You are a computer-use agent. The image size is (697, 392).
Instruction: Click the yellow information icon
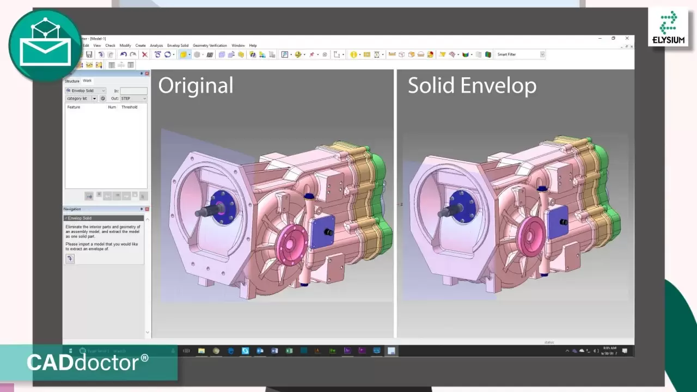(353, 54)
